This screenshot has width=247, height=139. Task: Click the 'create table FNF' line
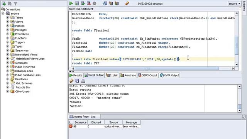tap(86, 63)
